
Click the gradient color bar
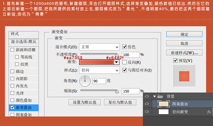click(96, 62)
